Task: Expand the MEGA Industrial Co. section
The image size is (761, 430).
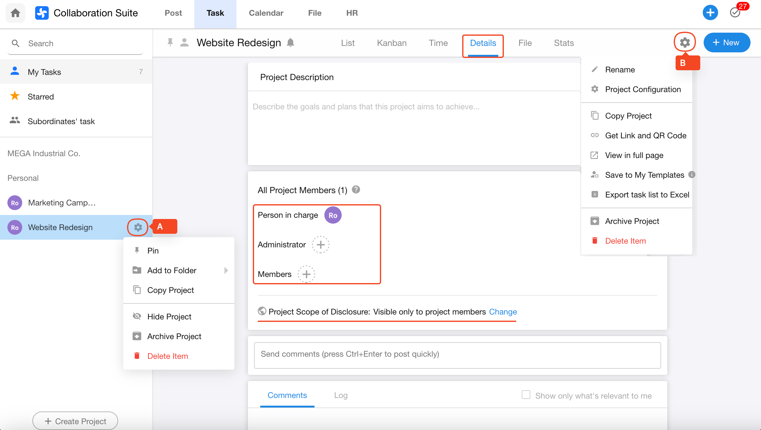Action: (x=44, y=153)
